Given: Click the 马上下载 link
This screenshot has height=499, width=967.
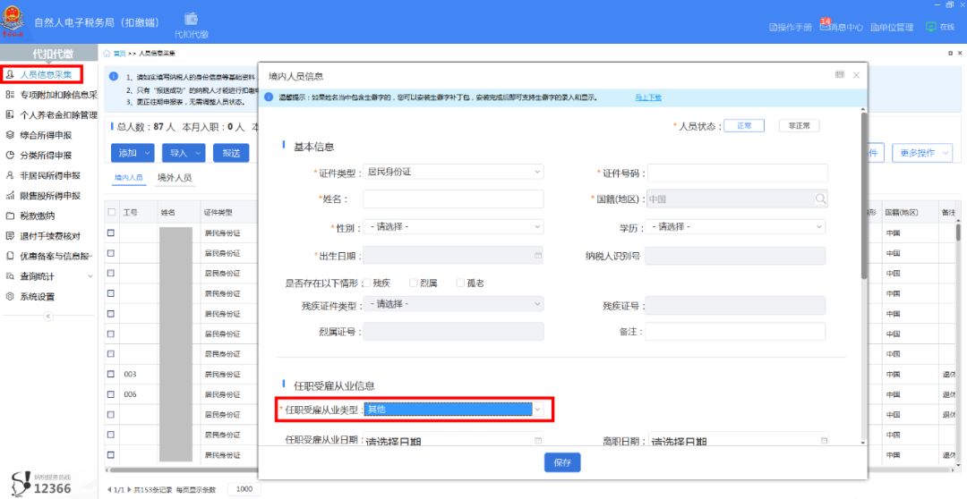Looking at the screenshot, I should 648,97.
